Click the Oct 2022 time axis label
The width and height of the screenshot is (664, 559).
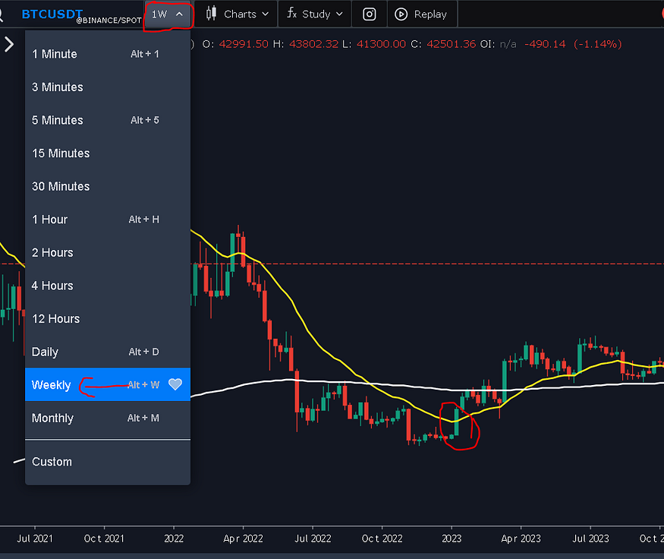[382, 538]
